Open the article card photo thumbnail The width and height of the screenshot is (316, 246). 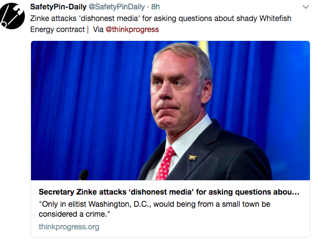(x=170, y=111)
